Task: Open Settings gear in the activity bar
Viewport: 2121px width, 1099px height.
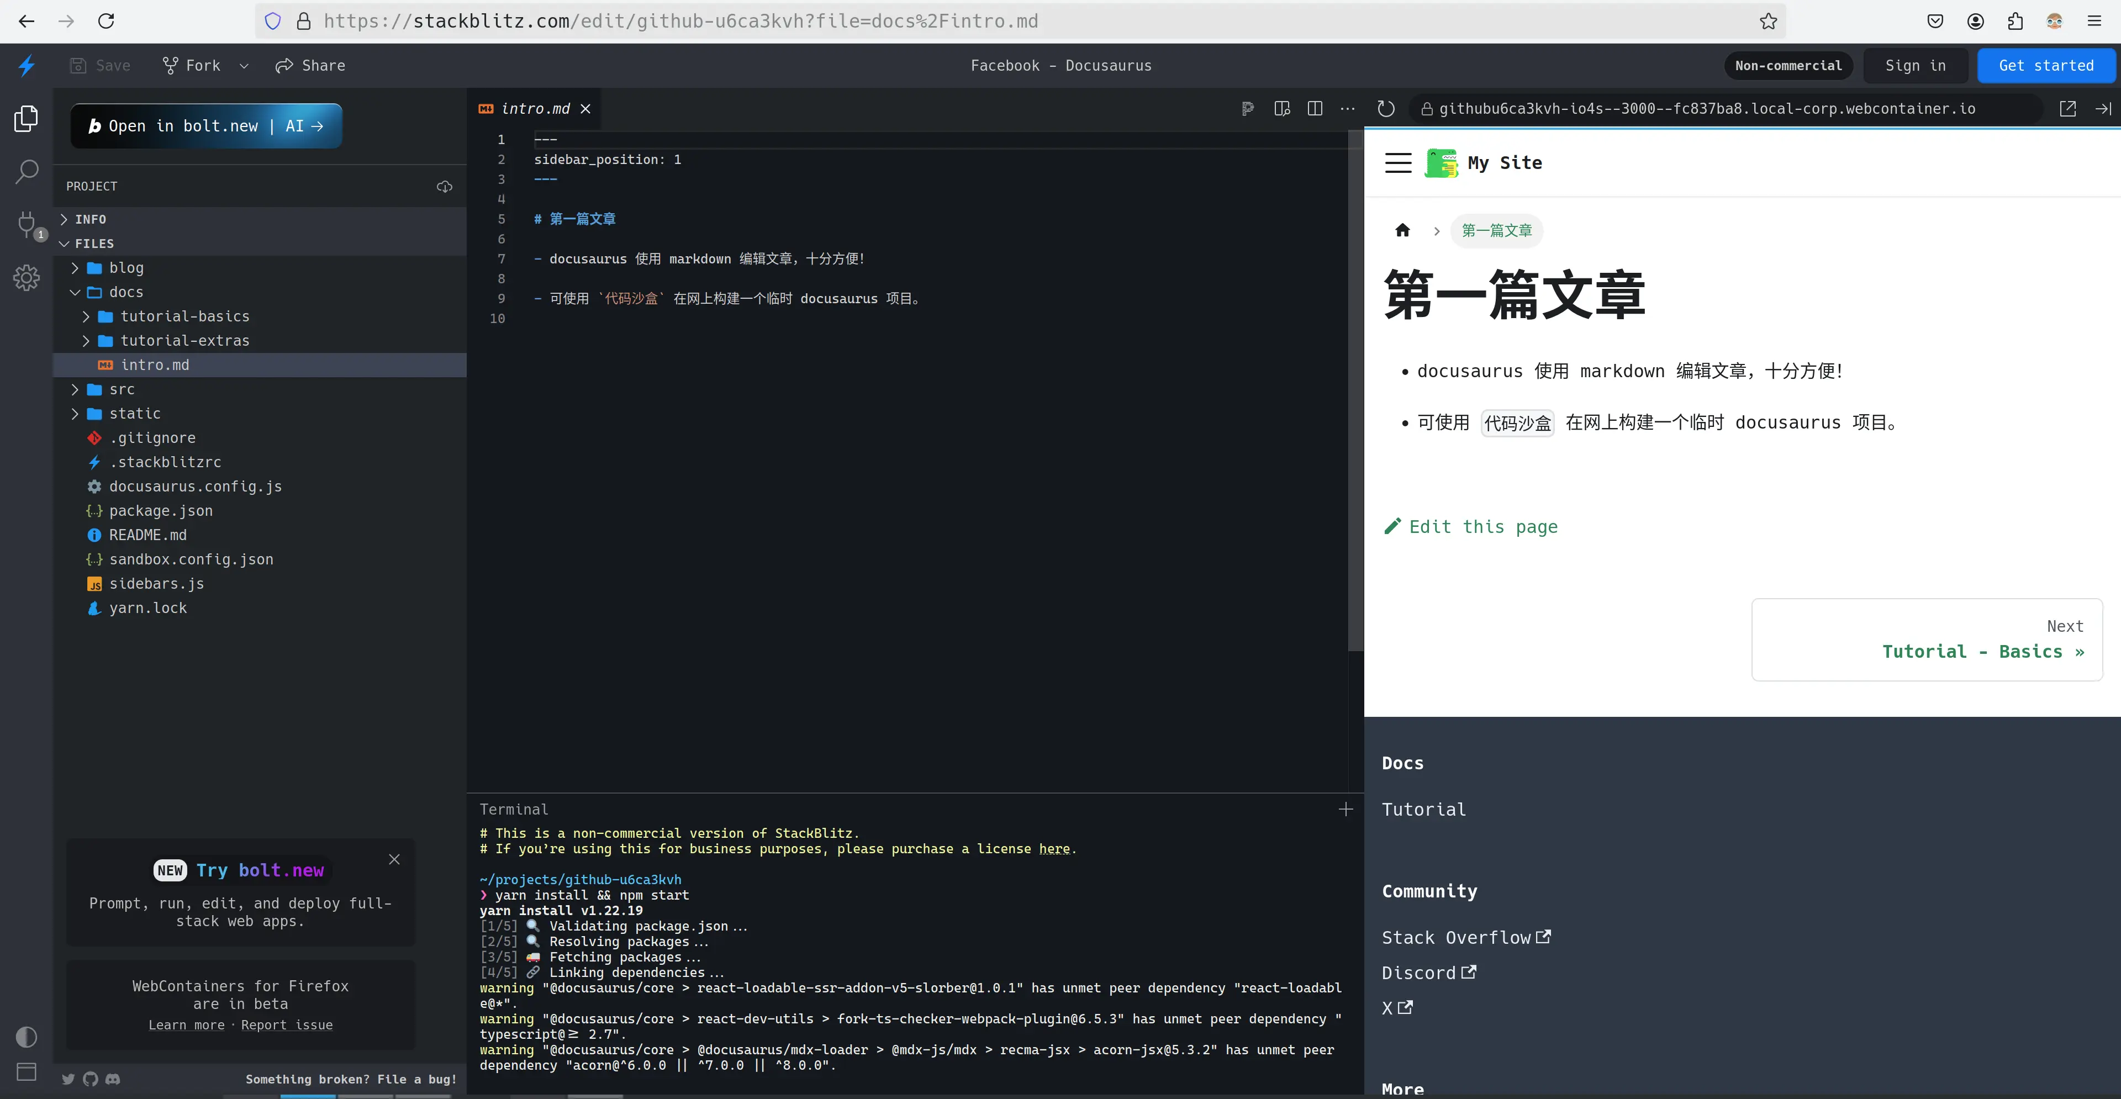Action: click(x=27, y=277)
